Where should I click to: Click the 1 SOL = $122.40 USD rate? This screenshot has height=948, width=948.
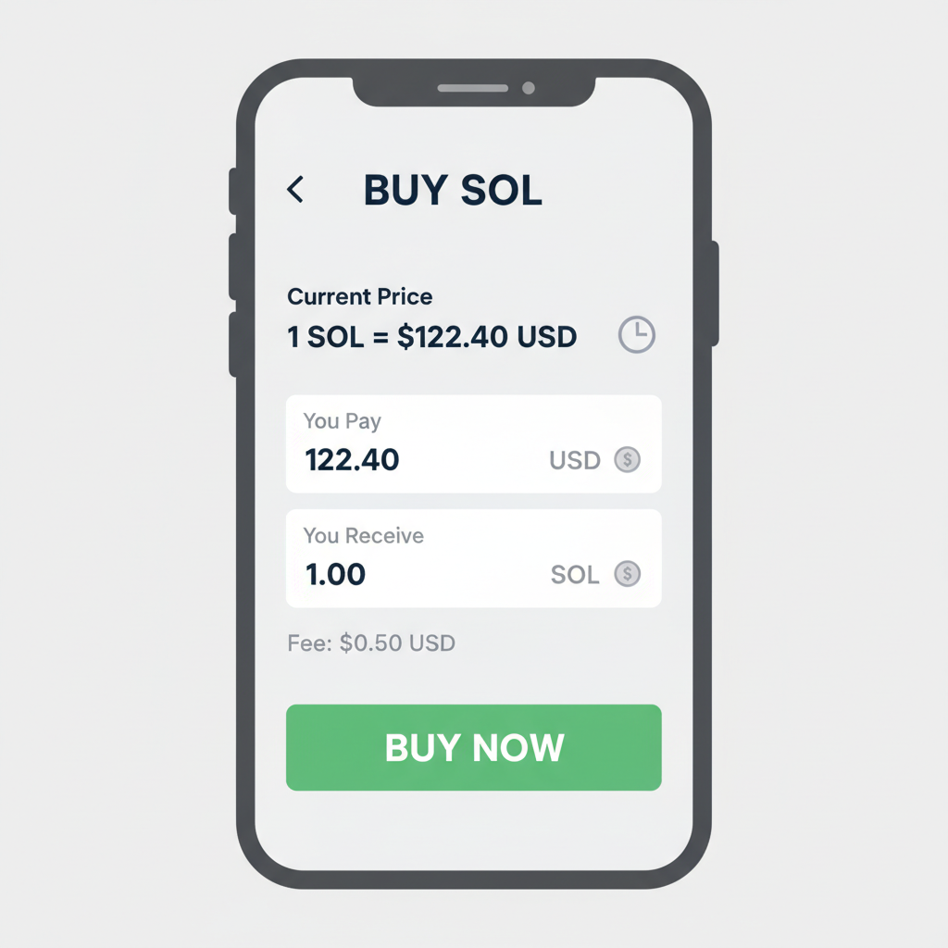coord(431,336)
